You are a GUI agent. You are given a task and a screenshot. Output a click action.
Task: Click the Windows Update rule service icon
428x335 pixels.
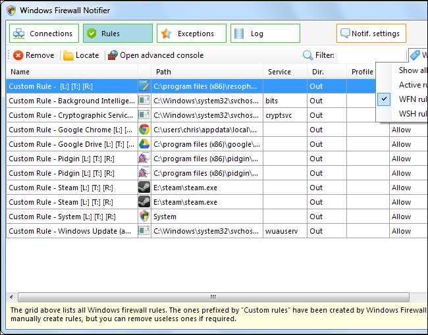click(144, 231)
